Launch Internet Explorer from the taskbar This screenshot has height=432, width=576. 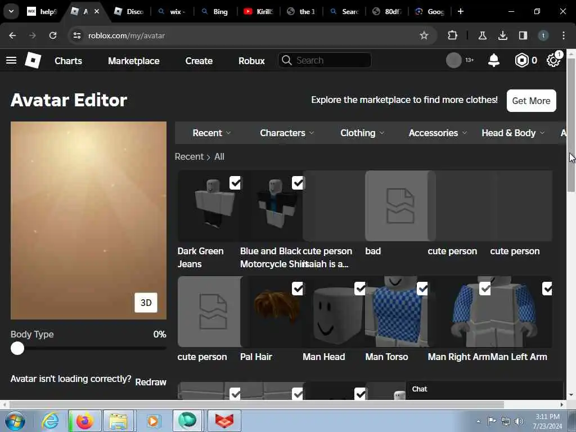[50, 421]
